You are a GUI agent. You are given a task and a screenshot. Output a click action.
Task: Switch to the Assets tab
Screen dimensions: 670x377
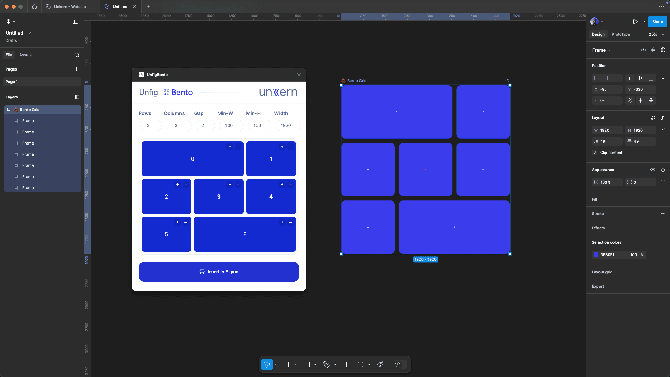coord(25,55)
